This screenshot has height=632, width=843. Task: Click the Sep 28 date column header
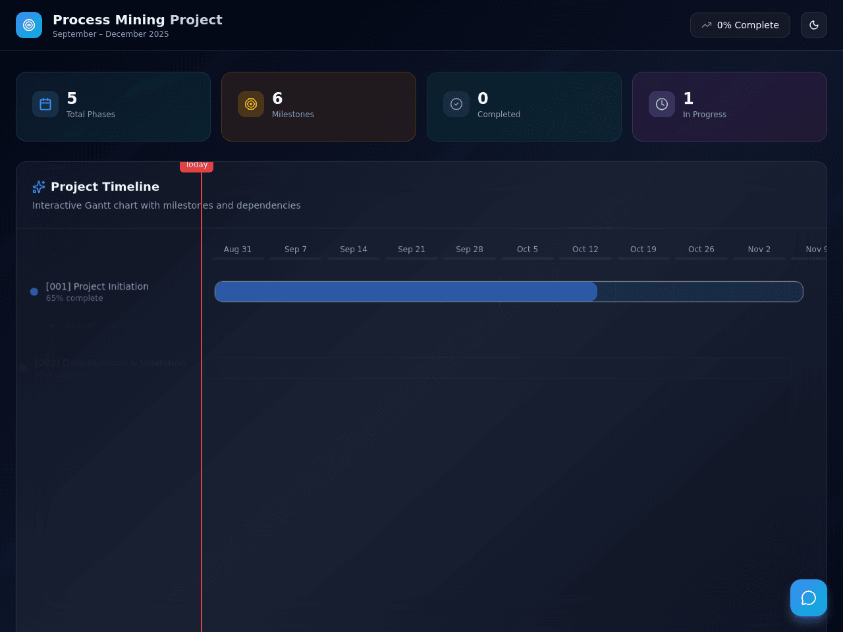(x=470, y=250)
